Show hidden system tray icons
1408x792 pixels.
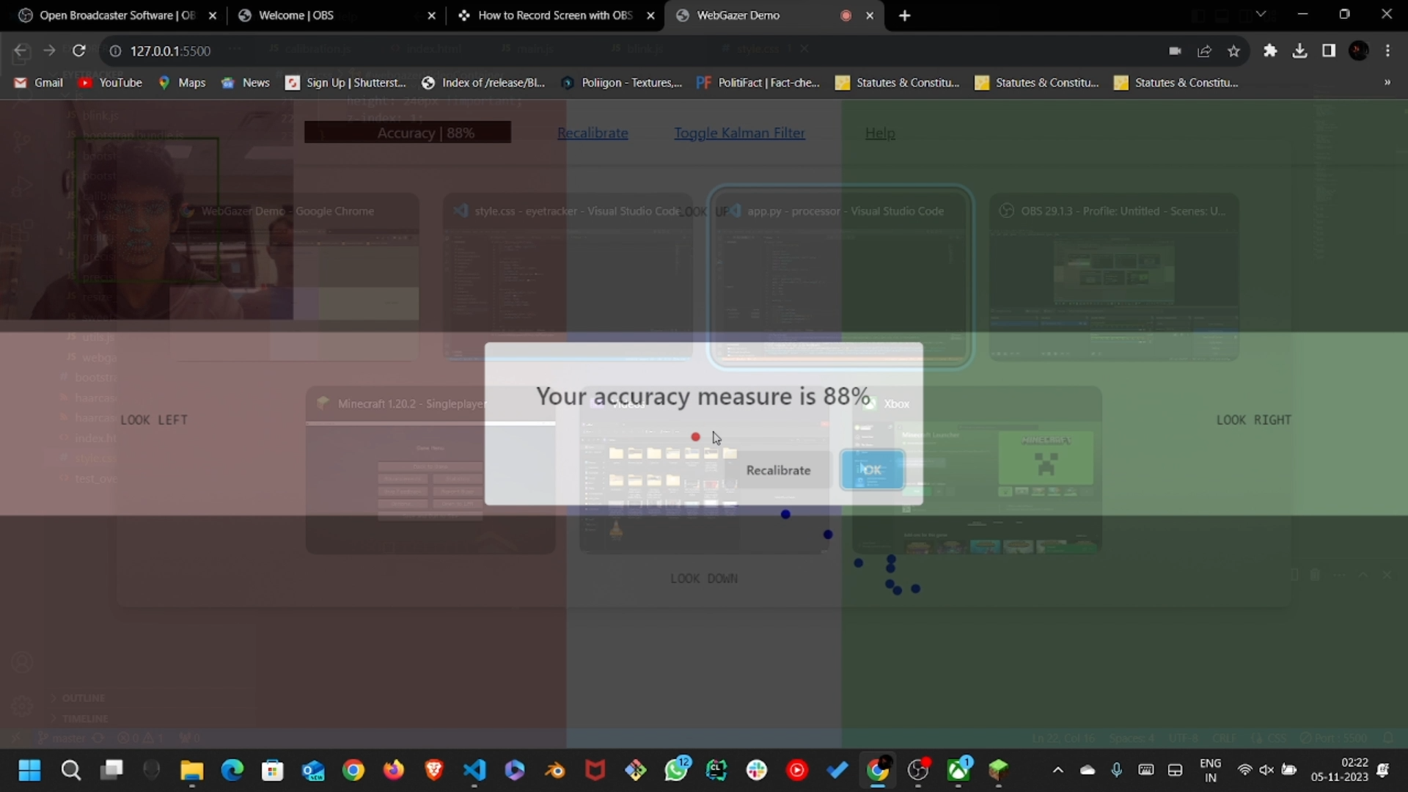[1057, 770]
